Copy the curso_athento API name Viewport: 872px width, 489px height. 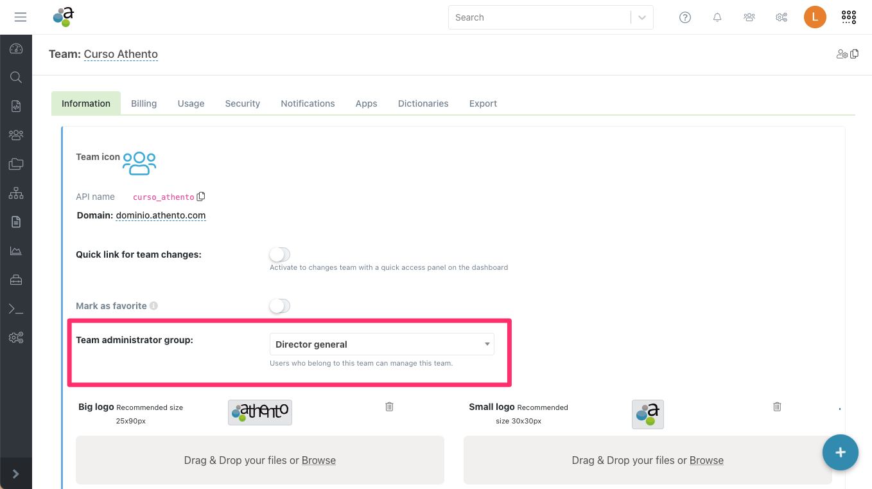201,197
